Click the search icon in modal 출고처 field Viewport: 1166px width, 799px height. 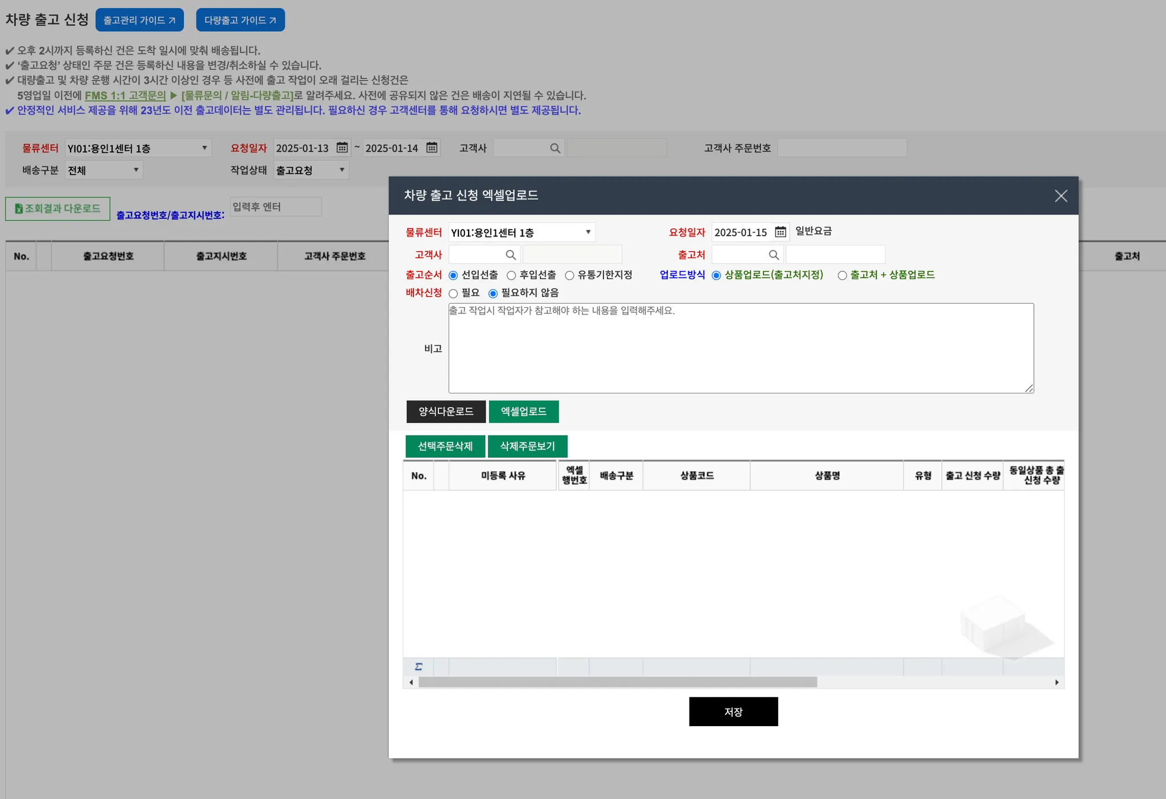point(774,255)
